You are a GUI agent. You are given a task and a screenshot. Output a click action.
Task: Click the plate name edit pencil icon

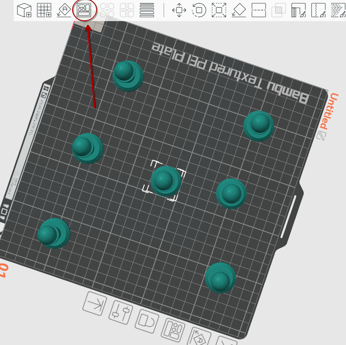[x=321, y=136]
